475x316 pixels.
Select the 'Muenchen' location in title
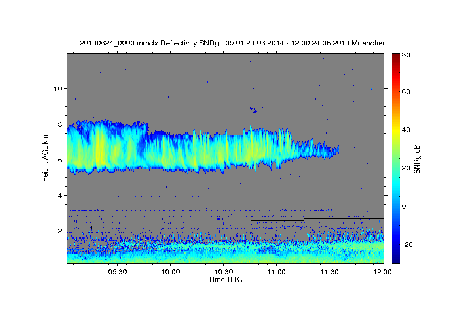click(x=368, y=43)
